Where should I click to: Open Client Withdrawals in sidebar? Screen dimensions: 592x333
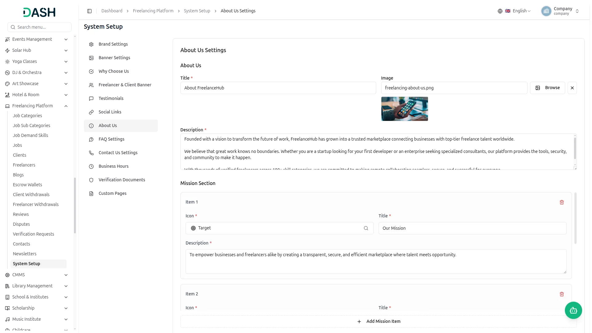tap(31, 195)
